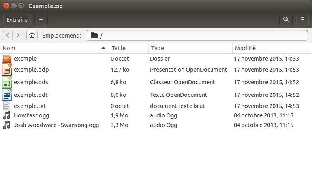Open the search magnifier icon

[286, 19]
